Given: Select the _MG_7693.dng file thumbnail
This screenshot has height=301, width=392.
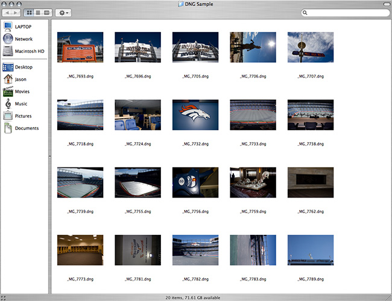Looking at the screenshot, I should pyautogui.click(x=80, y=47).
